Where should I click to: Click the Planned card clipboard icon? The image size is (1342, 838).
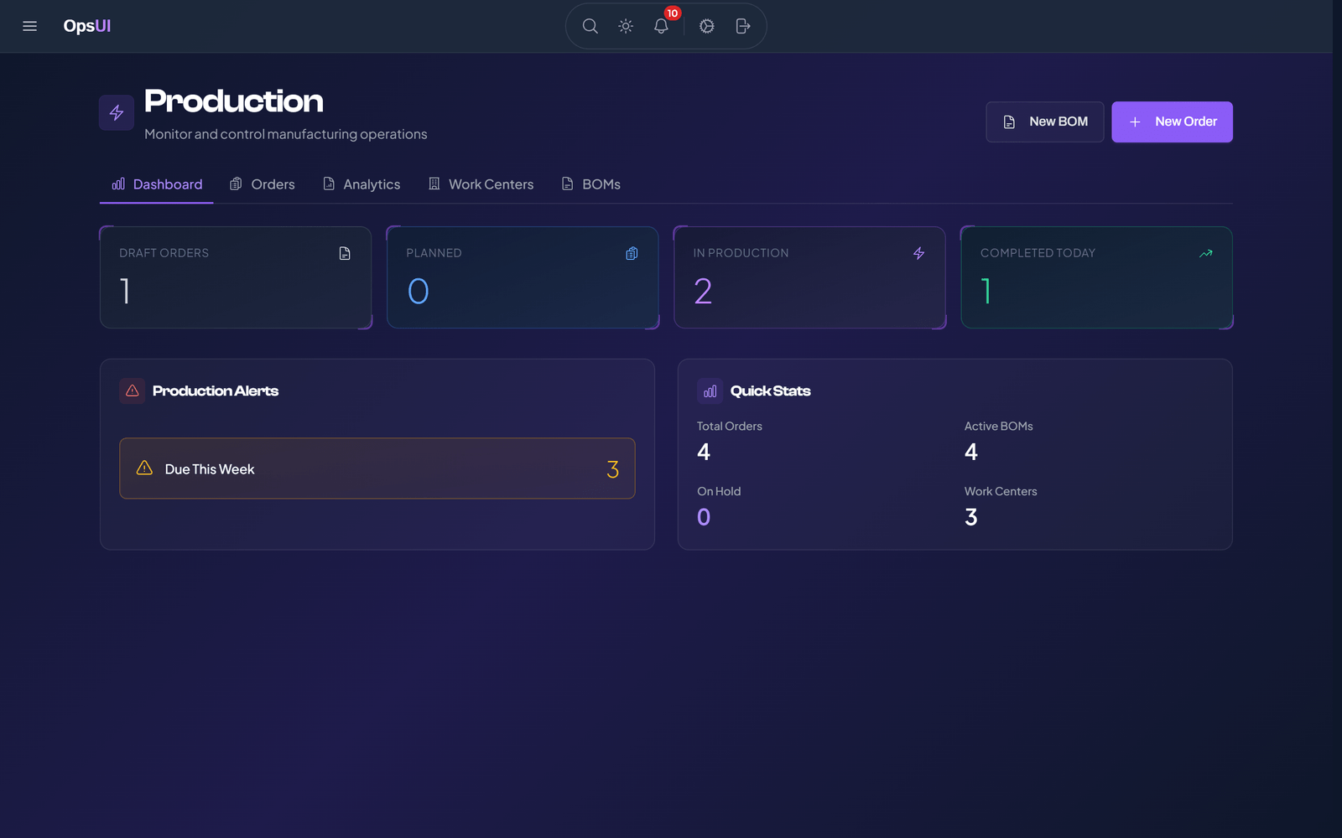632,253
